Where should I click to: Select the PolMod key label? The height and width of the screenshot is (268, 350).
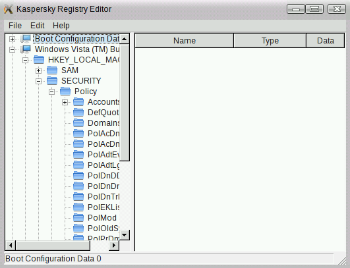tap(102, 217)
